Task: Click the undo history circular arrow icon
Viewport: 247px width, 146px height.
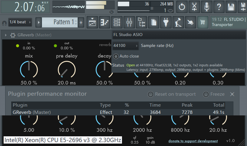Action: (x=182, y=7)
